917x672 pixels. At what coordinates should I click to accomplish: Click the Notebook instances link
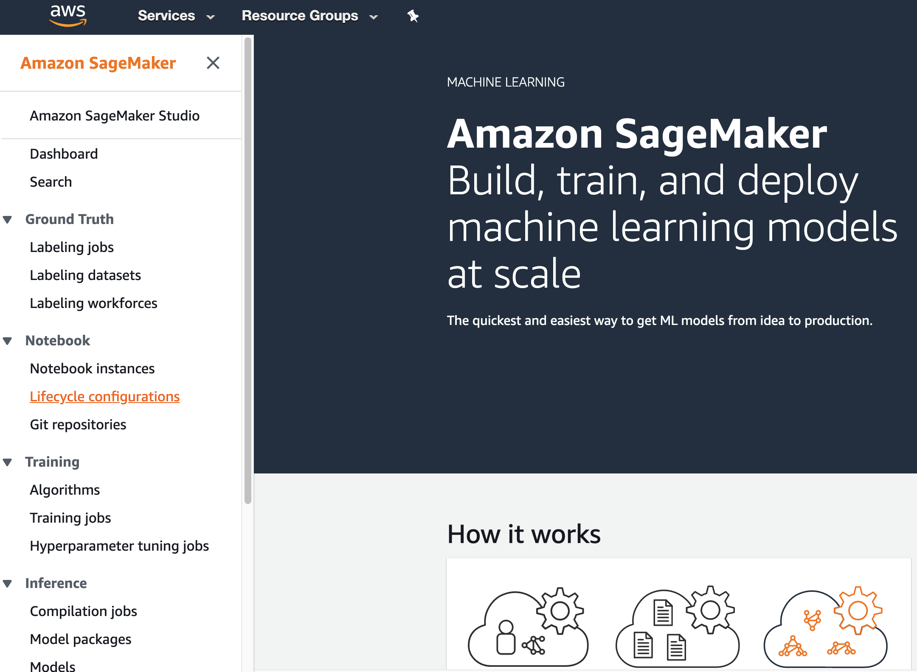(91, 368)
